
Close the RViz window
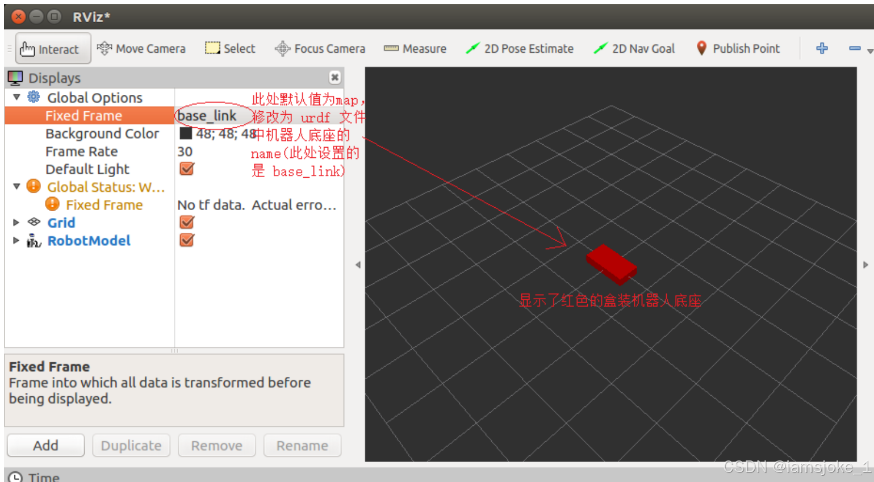pyautogui.click(x=19, y=16)
